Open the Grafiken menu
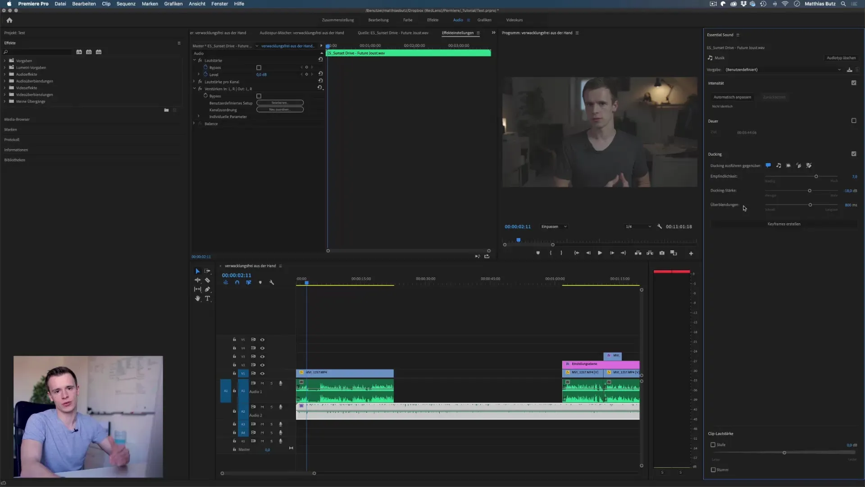The height and width of the screenshot is (487, 865). 173,4
